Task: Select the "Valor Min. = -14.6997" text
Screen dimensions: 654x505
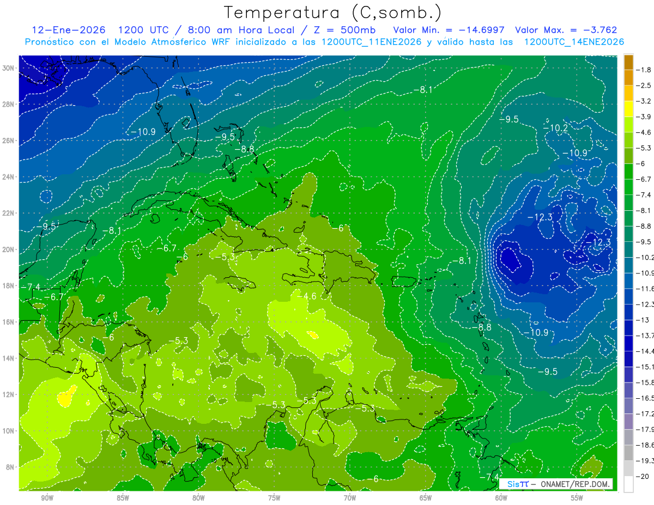Action: (449, 30)
